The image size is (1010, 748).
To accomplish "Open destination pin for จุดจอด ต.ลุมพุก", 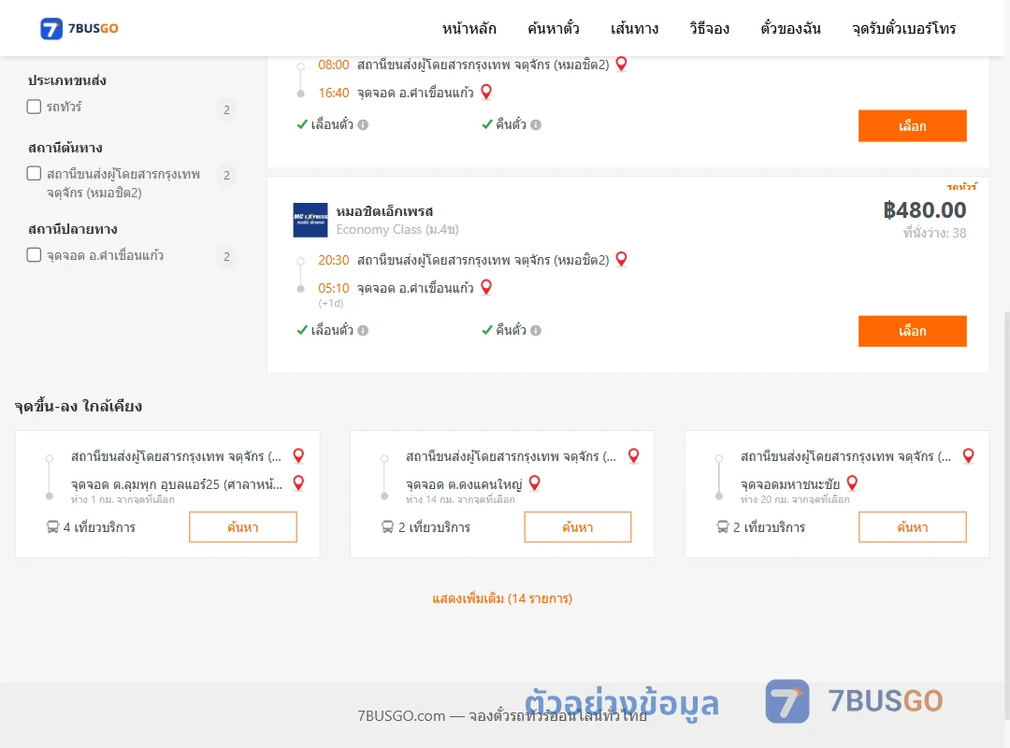I will click(x=298, y=482).
